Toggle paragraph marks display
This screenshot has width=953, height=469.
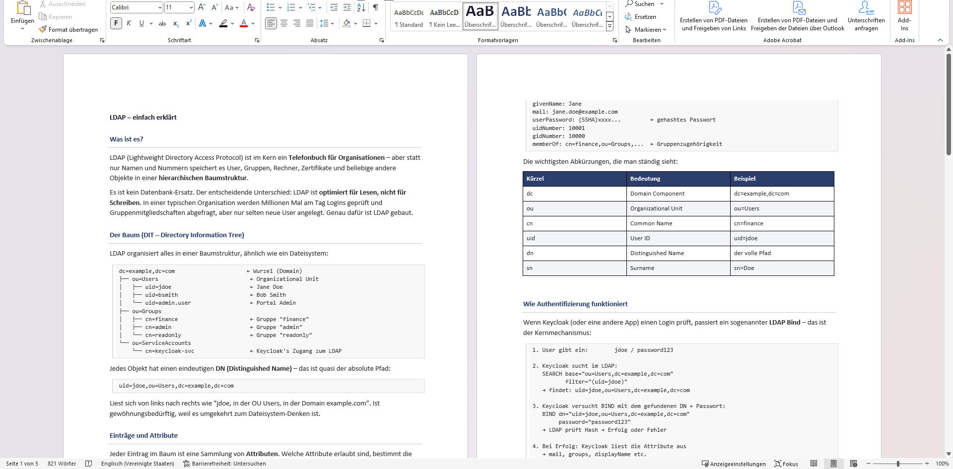[376, 7]
